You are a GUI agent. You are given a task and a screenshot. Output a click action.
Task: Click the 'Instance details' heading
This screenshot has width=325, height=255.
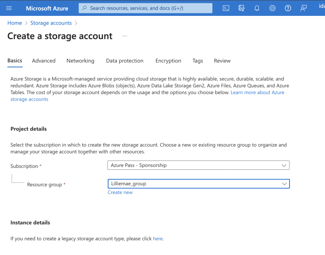pyautogui.click(x=30, y=223)
